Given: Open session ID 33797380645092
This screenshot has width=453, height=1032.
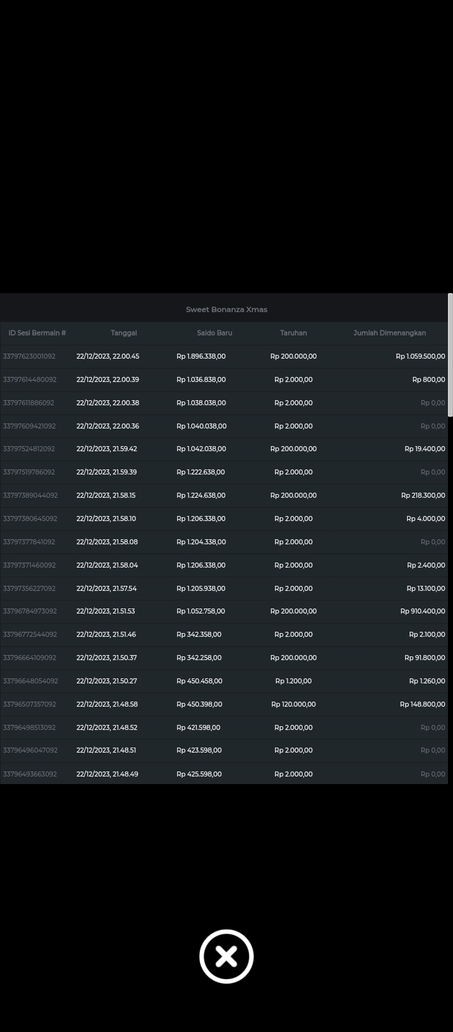Looking at the screenshot, I should pyautogui.click(x=30, y=519).
